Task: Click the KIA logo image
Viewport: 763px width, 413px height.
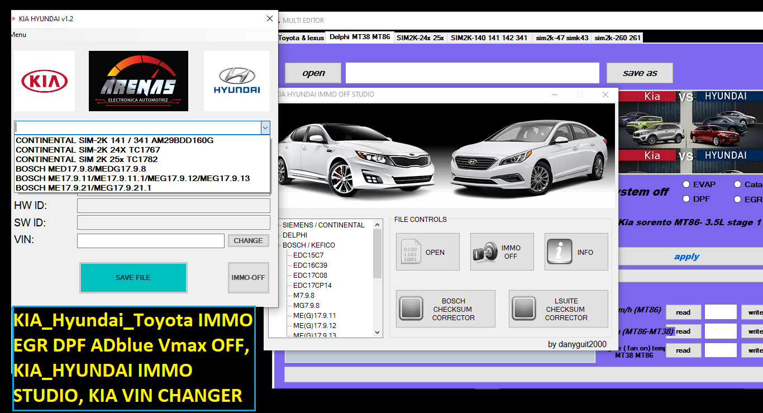Action: 44,82
